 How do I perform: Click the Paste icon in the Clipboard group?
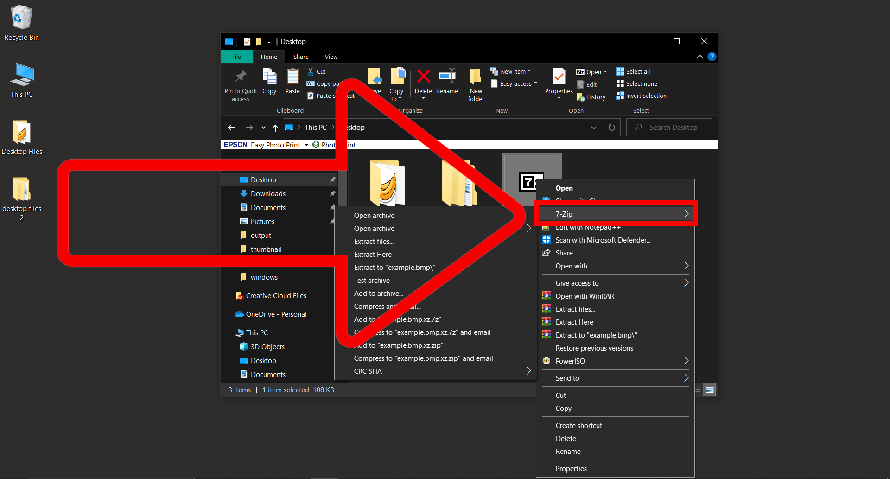tap(292, 81)
